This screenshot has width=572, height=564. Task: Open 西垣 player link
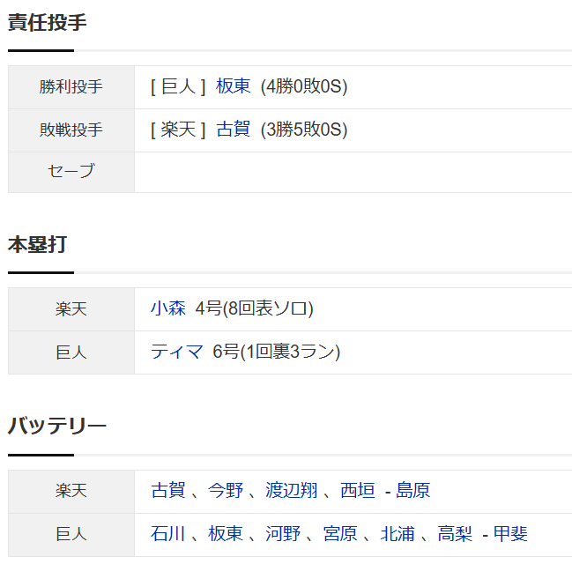pyautogui.click(x=358, y=491)
